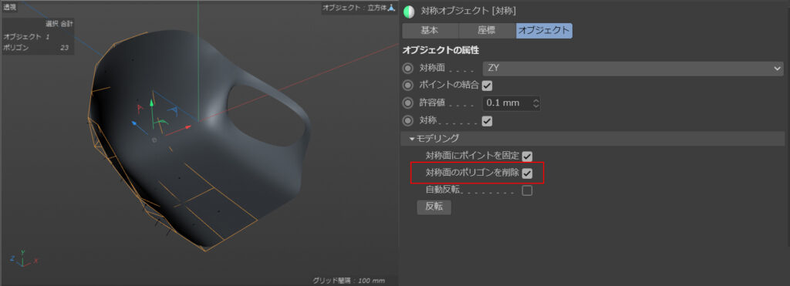Toggle the 対称面のポリゴンを削除 checkbox
790x286 pixels.
527,173
